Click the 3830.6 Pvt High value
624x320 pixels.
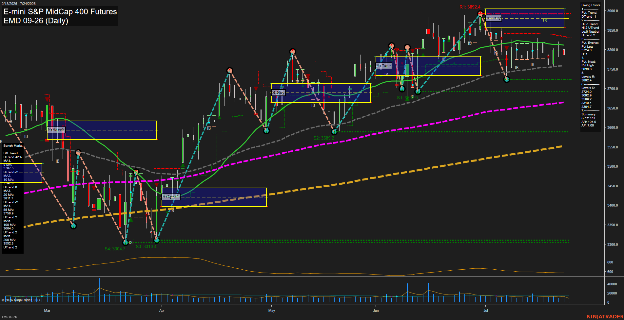pyautogui.click(x=586, y=69)
